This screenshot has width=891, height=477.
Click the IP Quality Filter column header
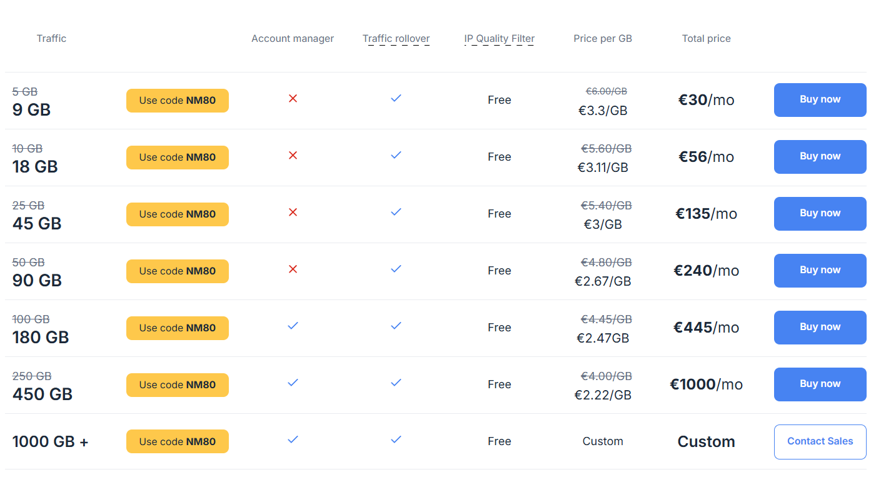[x=499, y=39]
